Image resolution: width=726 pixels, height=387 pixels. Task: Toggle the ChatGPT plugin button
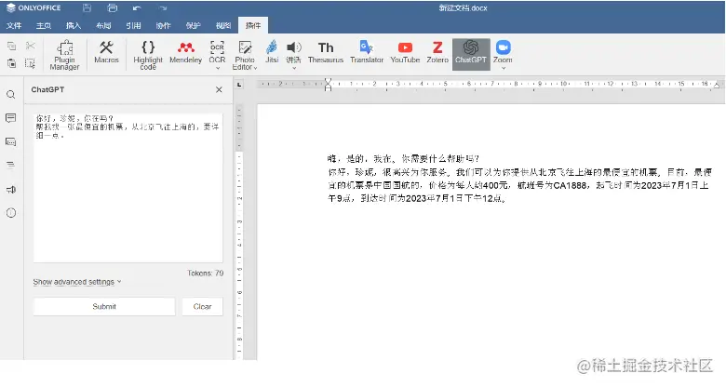click(x=471, y=54)
